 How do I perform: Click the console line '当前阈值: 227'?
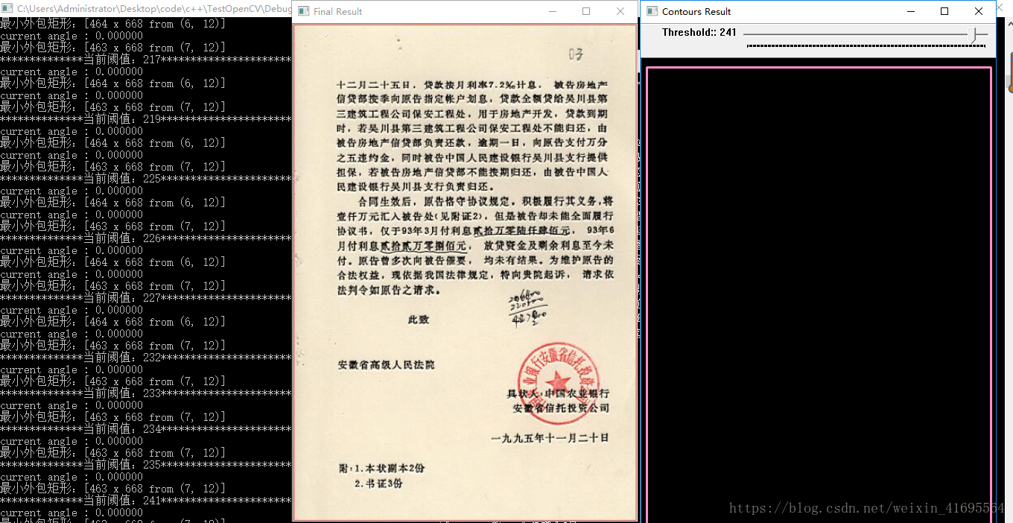[x=146, y=298]
